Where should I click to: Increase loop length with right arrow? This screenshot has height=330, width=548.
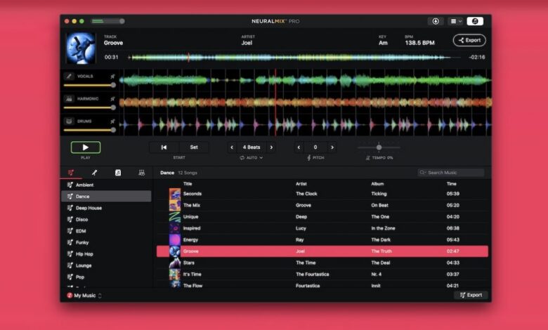click(271, 147)
